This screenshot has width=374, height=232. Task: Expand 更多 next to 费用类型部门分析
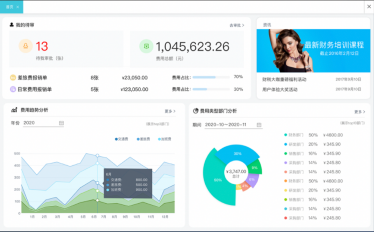click(358, 112)
